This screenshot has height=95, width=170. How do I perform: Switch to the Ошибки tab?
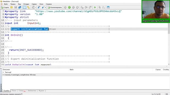[x=6, y=91]
